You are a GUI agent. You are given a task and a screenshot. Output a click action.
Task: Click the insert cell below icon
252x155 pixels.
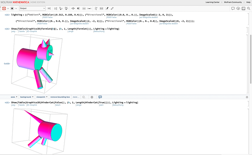61,8
